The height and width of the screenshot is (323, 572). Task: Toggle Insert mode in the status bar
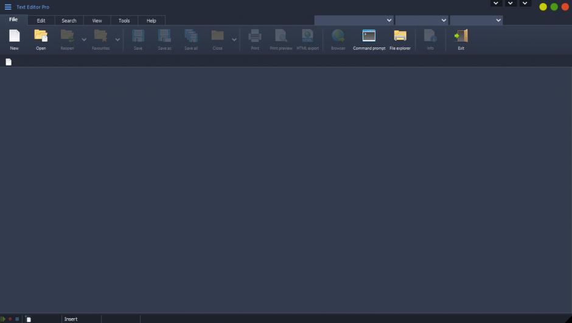[71, 319]
